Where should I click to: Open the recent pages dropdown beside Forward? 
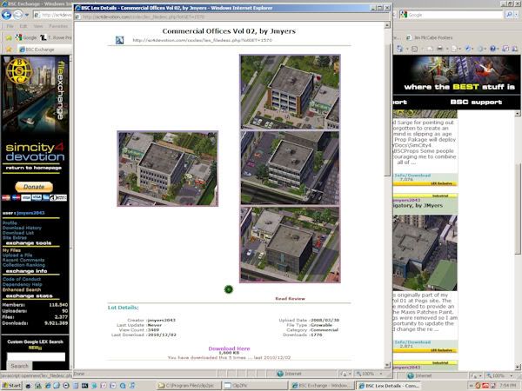point(27,15)
